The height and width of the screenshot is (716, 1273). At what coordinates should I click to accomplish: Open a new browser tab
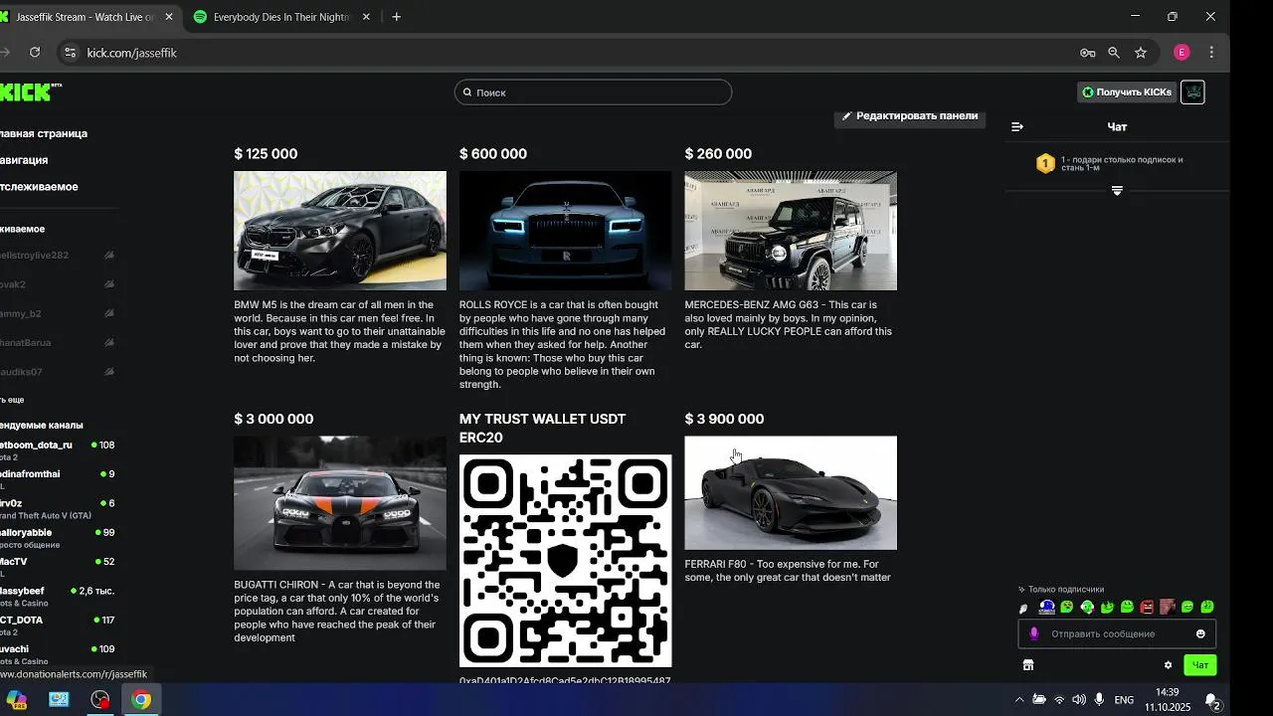click(396, 17)
